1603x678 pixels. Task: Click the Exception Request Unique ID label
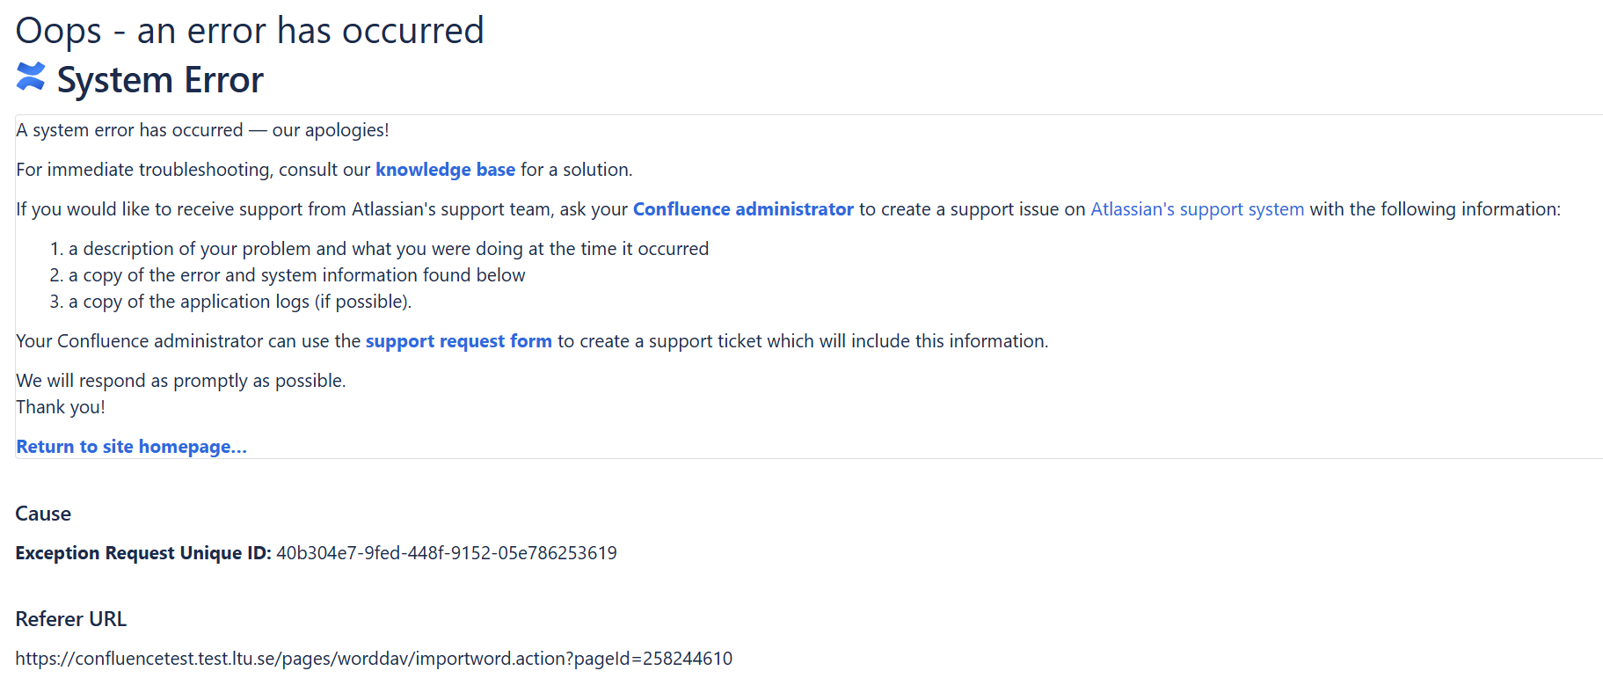point(143,553)
